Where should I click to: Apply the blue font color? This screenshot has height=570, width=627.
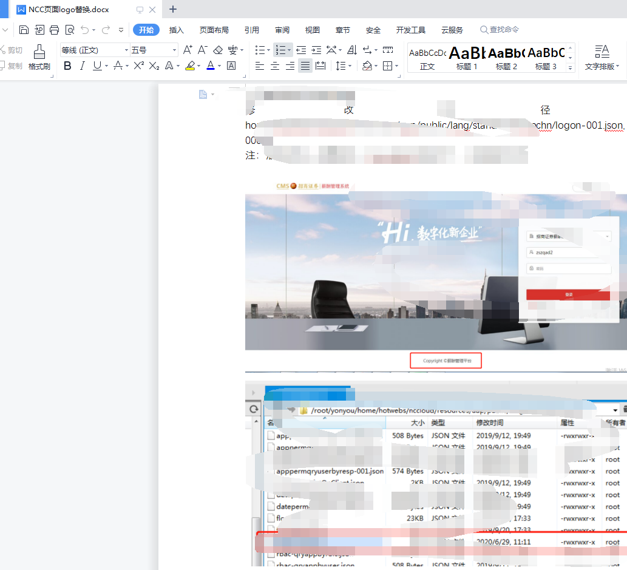(x=211, y=66)
